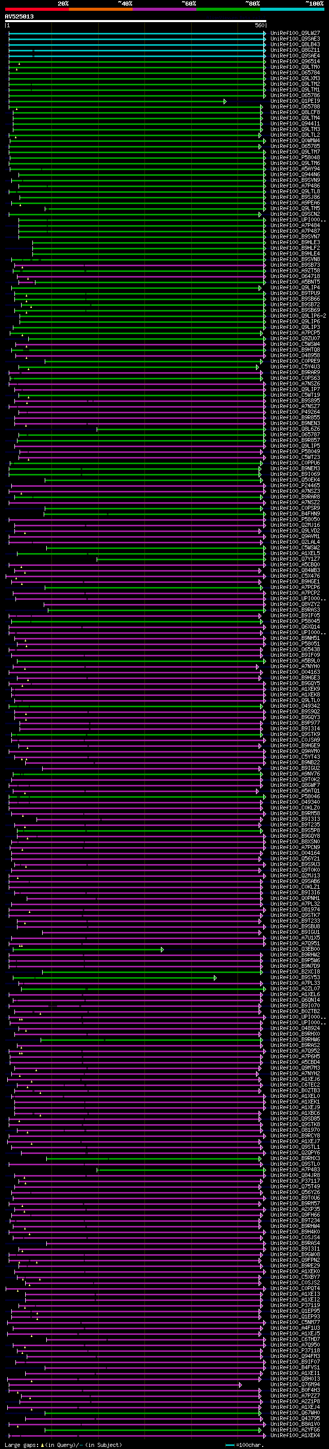Screen dimensions: 329x1449
Task: Select hit label UniRef100_B9SVN9
Action: click(295, 180)
